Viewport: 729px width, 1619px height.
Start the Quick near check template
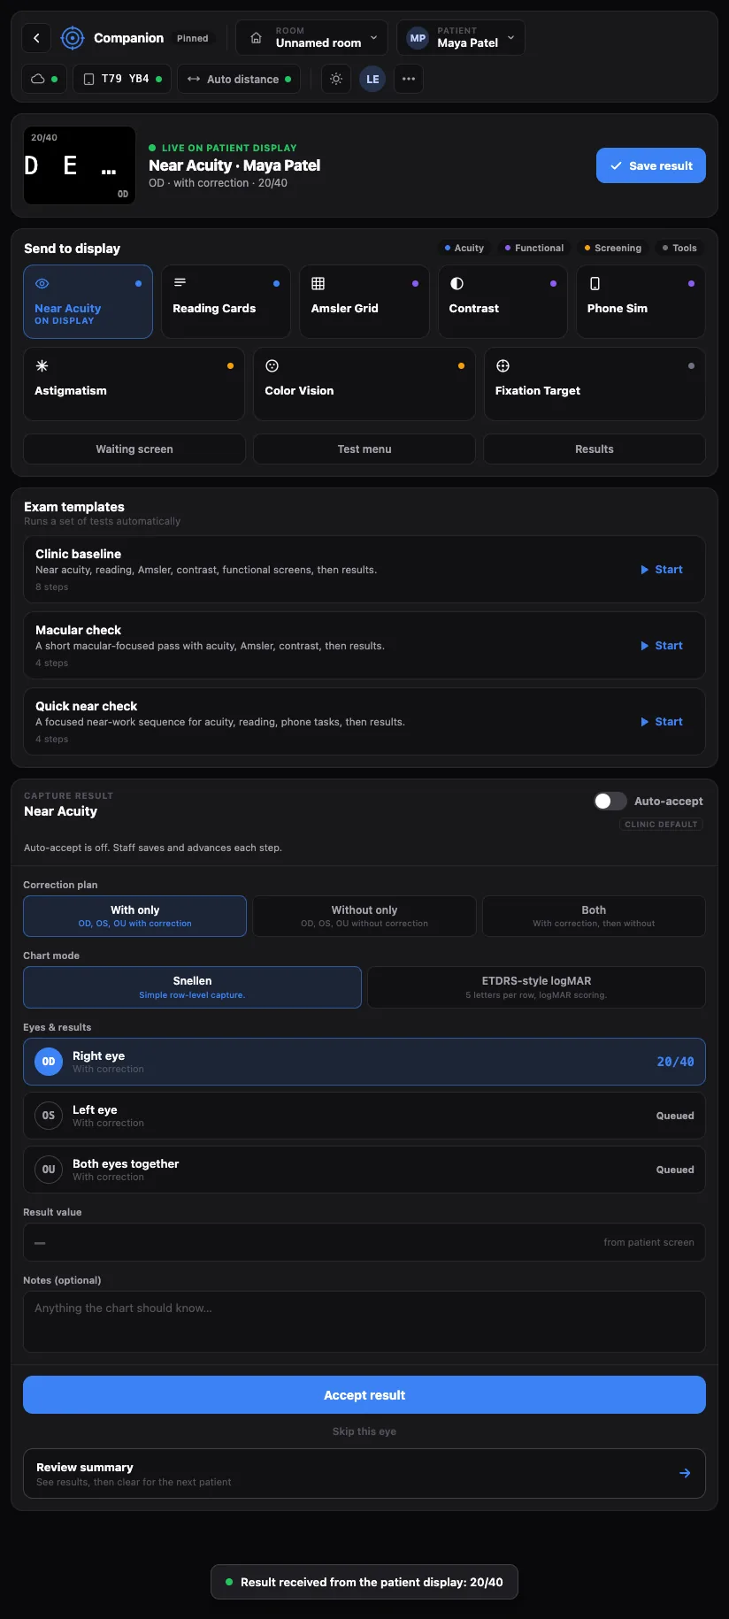tap(662, 722)
